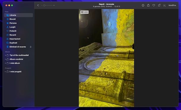Expand the I miei album section

coord(5,63)
